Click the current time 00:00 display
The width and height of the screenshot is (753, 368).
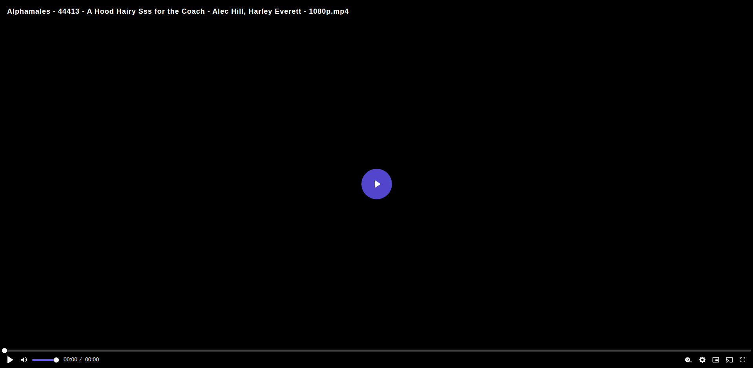point(70,359)
